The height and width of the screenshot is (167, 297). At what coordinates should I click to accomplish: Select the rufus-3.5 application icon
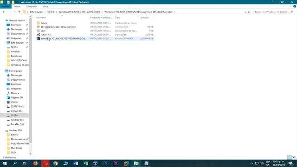pyautogui.click(x=39, y=35)
